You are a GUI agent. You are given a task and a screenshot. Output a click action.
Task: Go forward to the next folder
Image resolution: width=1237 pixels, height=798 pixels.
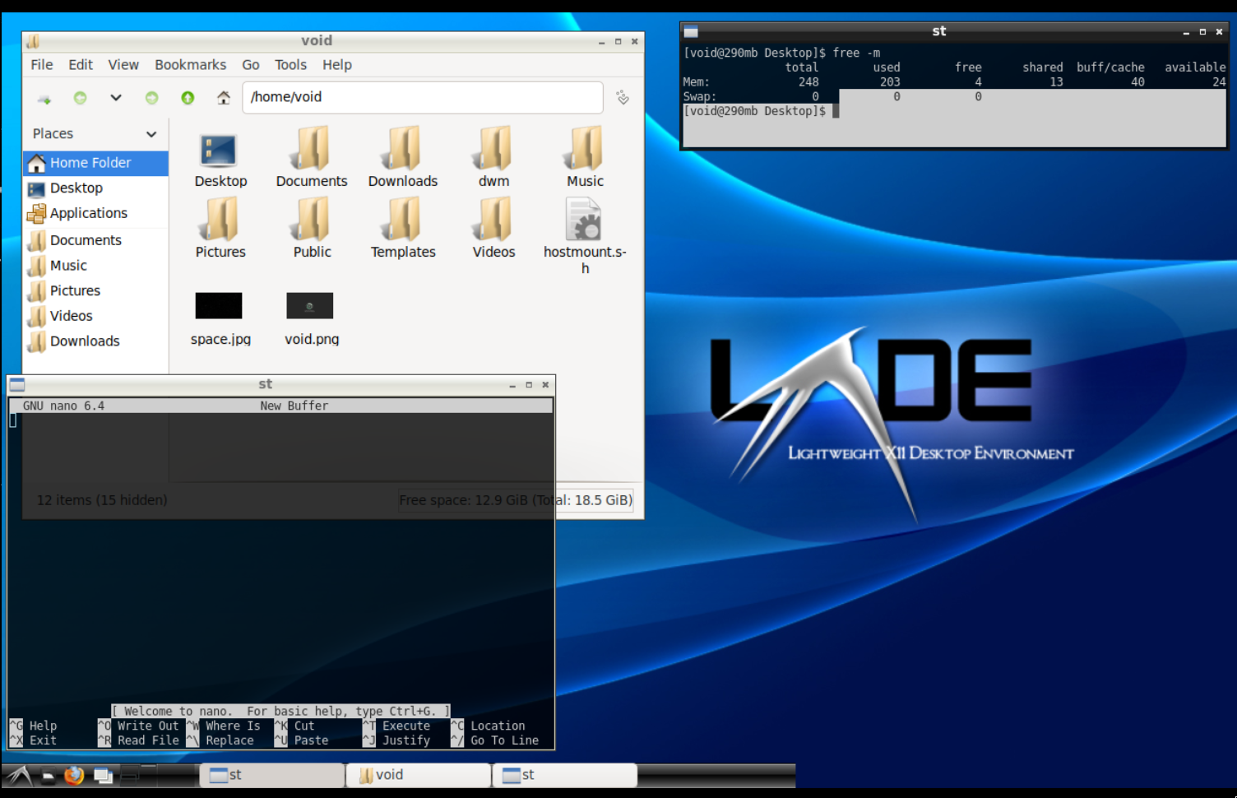pyautogui.click(x=151, y=98)
